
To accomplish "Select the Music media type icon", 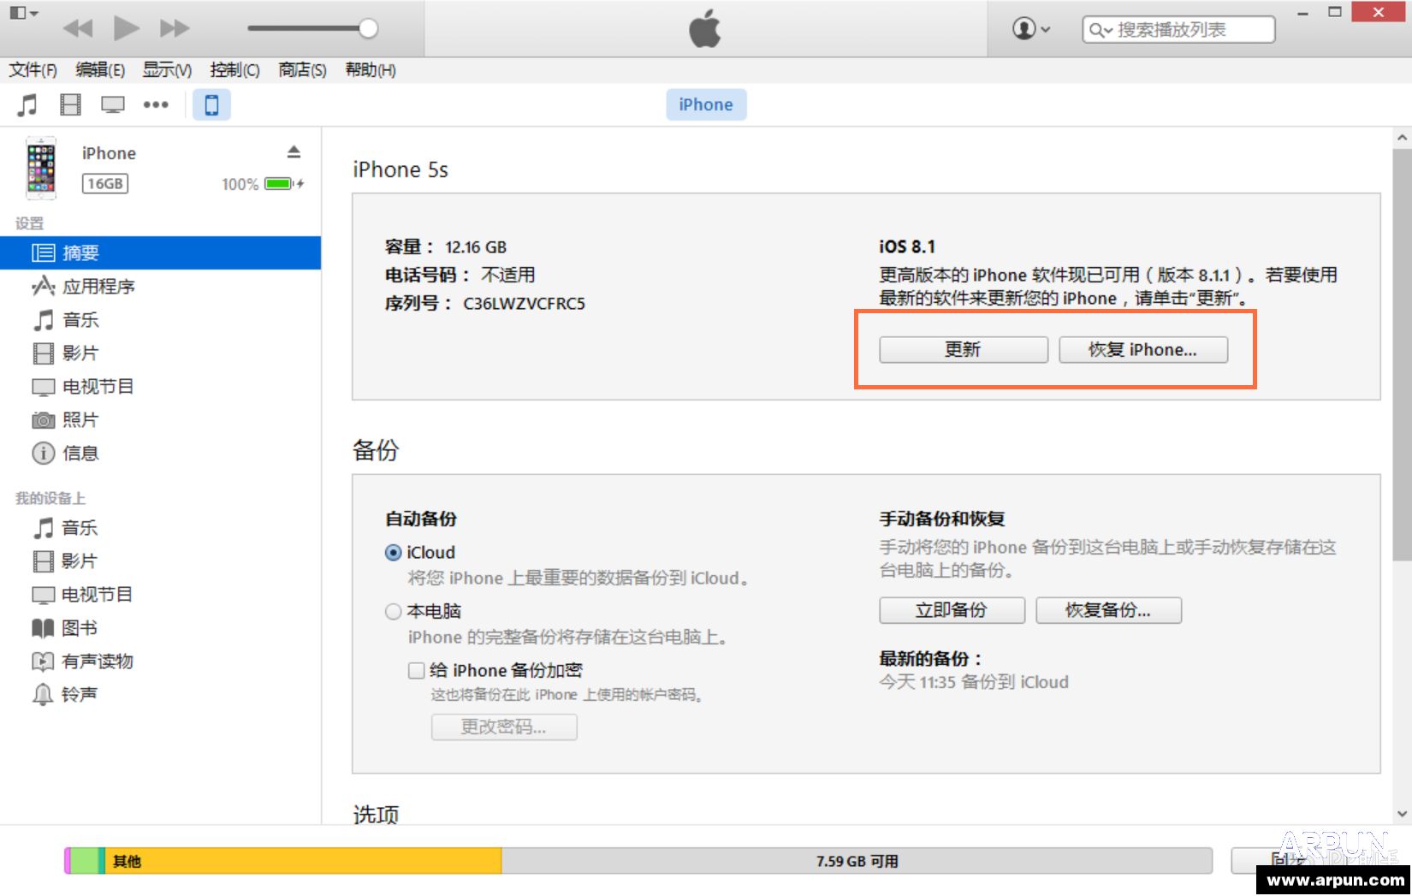I will point(27,104).
